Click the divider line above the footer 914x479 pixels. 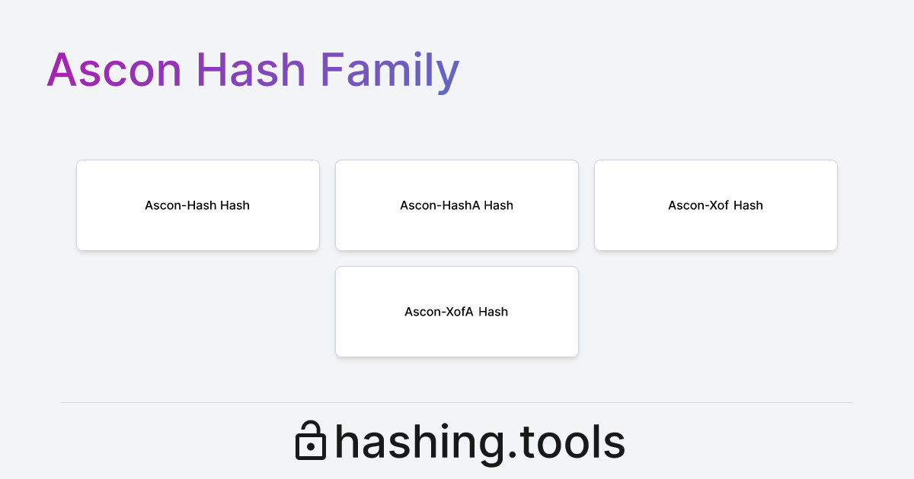pyautogui.click(x=457, y=401)
